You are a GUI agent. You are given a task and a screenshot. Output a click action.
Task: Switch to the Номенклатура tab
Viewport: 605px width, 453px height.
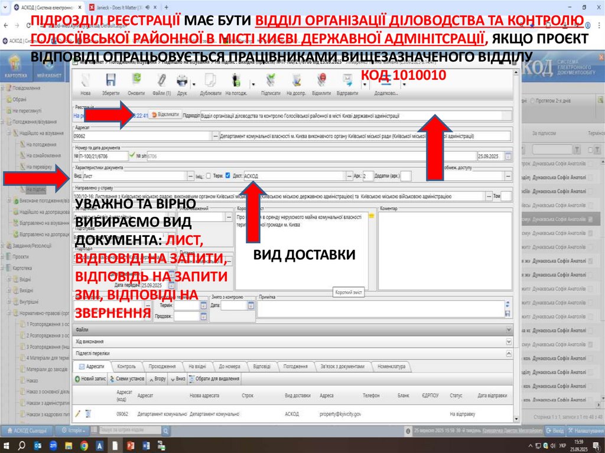click(x=391, y=366)
